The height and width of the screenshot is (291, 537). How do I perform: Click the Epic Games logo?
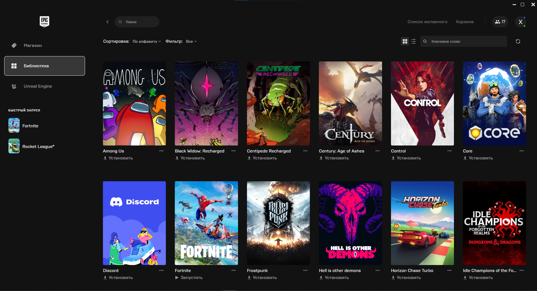click(x=44, y=22)
